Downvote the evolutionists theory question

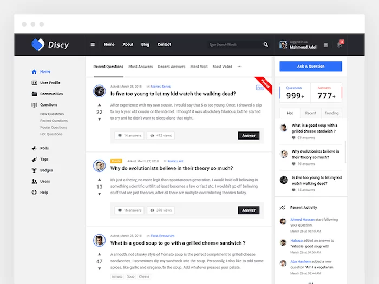99,194
